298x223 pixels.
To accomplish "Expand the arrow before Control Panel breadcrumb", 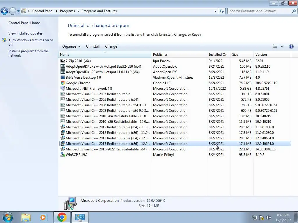I will tap(29, 11).
